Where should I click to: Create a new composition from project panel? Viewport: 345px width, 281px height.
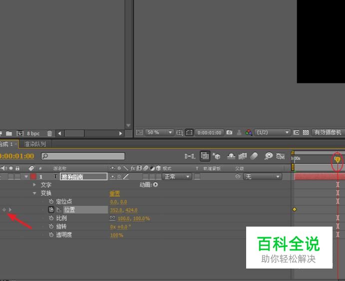(x=20, y=133)
